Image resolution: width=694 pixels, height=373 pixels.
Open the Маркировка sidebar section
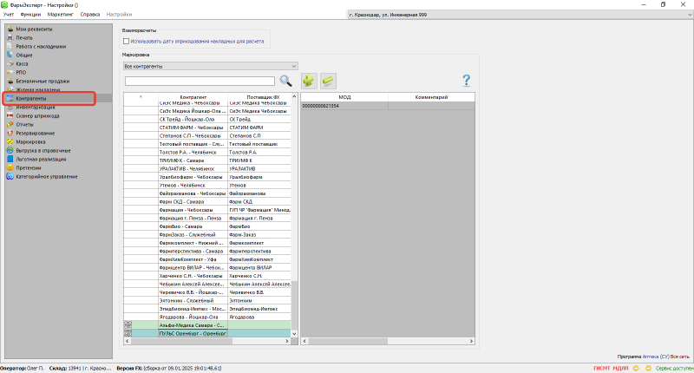[30, 141]
